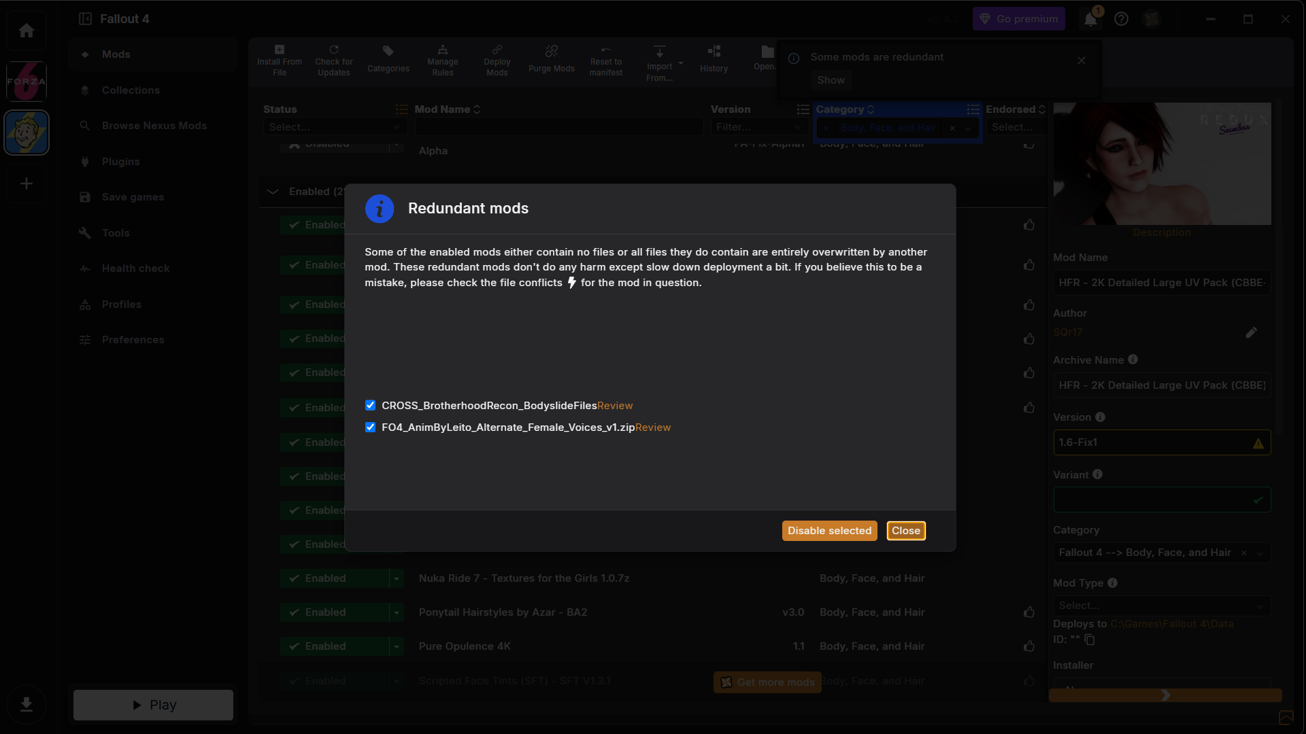Add a new game with plus icon

pyautogui.click(x=27, y=183)
